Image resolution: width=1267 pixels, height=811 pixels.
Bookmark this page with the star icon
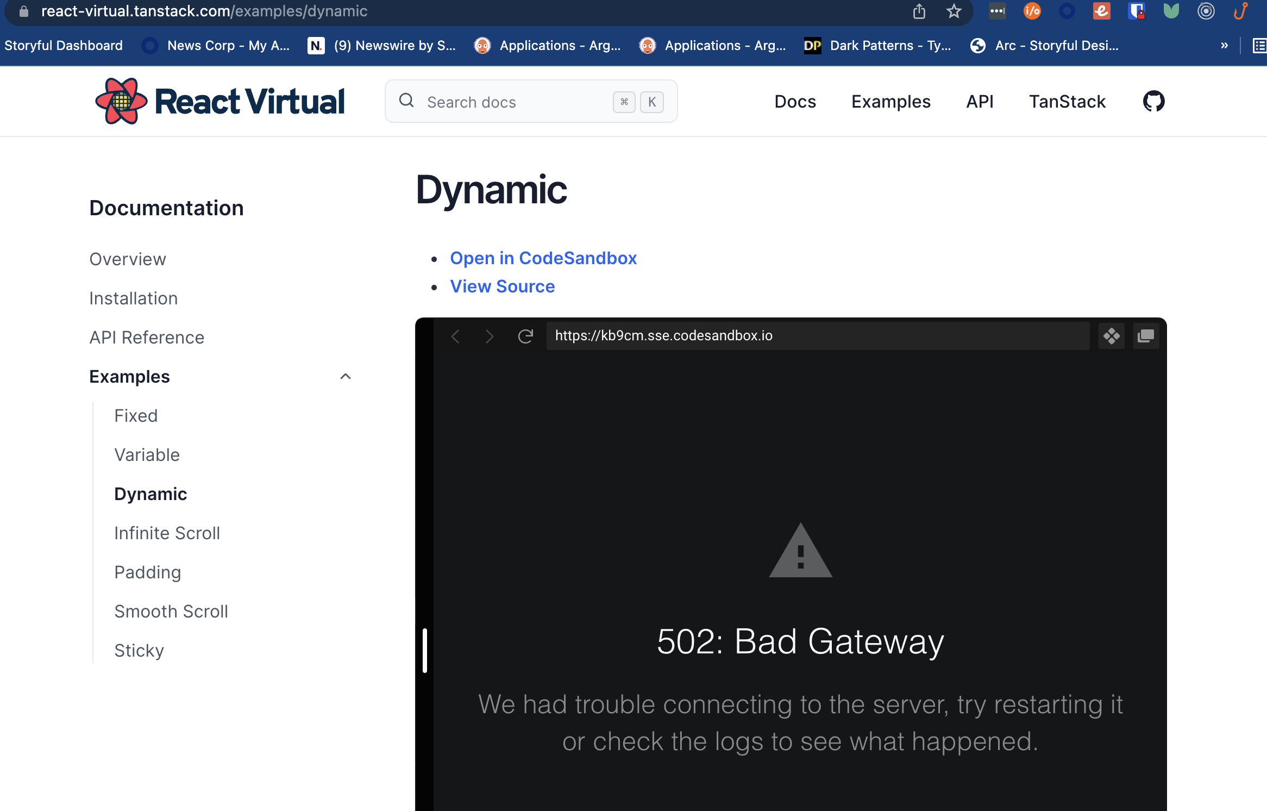click(x=953, y=11)
